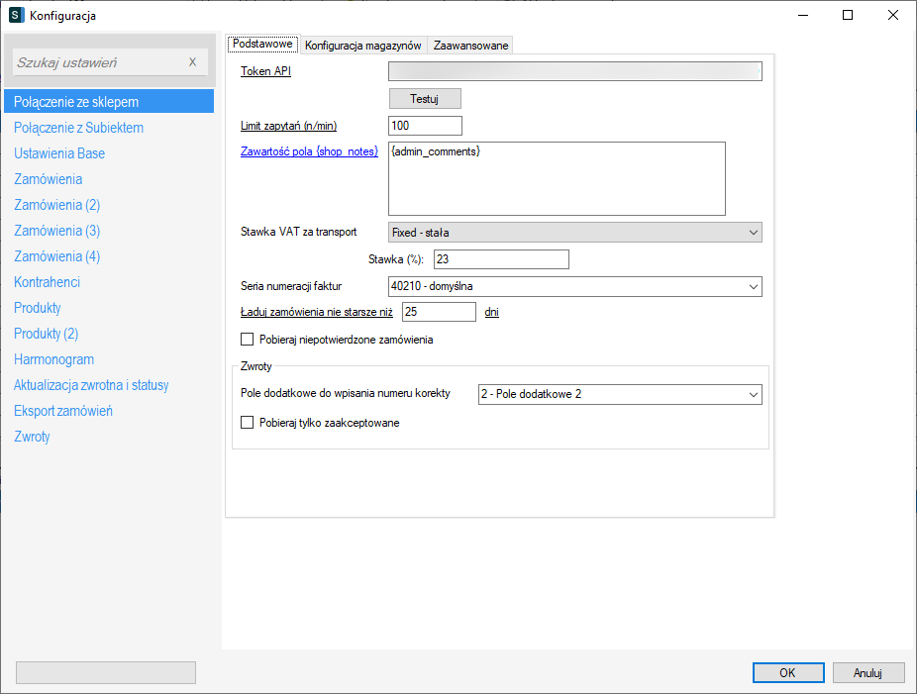Click the Anuluj button
This screenshot has height=694, width=917.
[867, 672]
